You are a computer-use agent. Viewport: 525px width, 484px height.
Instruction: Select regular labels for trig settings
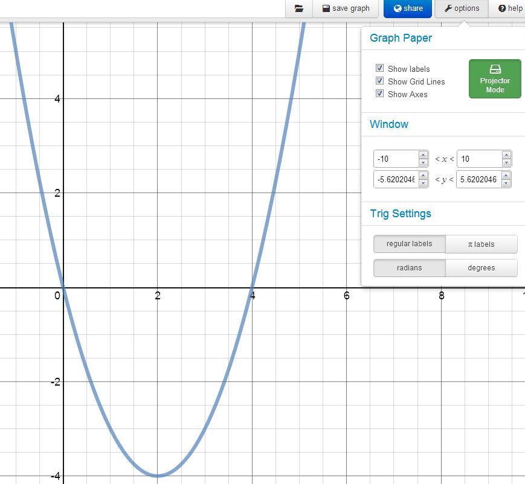(x=410, y=244)
